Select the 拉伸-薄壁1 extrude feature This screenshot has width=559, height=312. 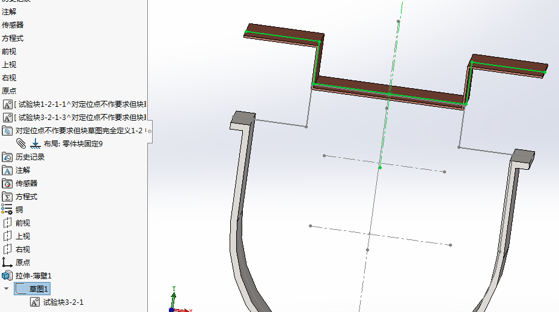(33, 275)
